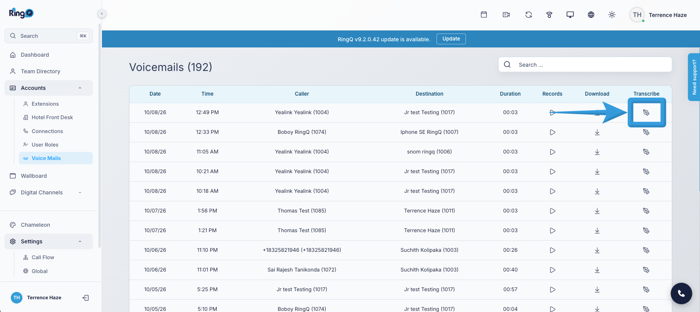Download the 1:21 PM voicemail
700x312 pixels.
[x=597, y=231]
